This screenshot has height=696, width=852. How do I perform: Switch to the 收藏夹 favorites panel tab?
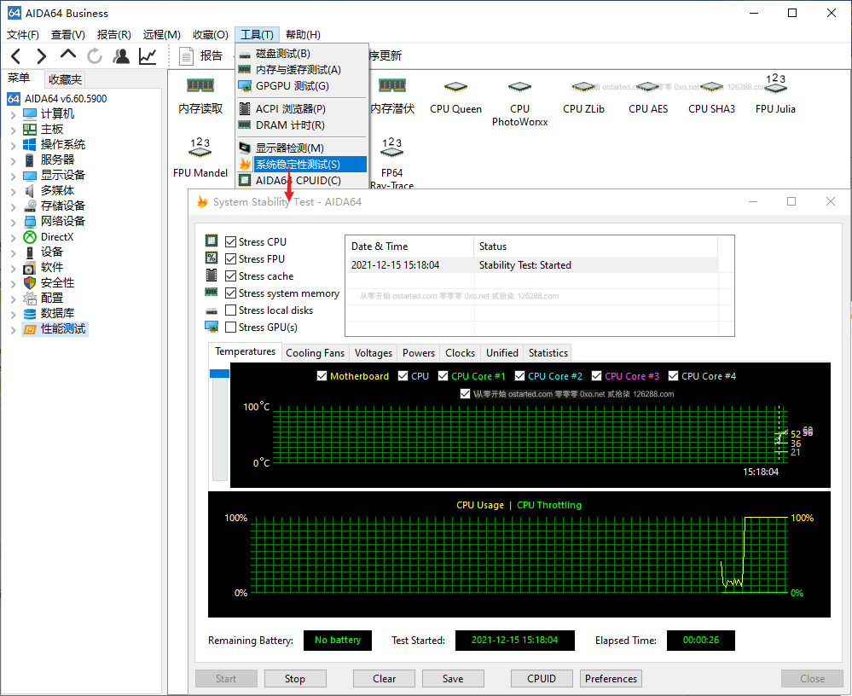pyautogui.click(x=65, y=79)
